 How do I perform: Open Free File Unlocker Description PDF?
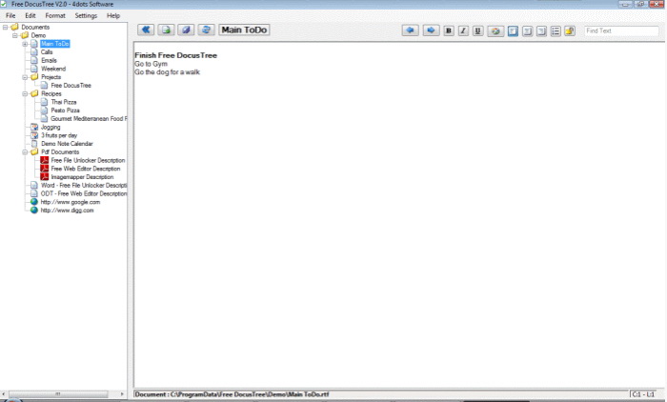[88, 160]
